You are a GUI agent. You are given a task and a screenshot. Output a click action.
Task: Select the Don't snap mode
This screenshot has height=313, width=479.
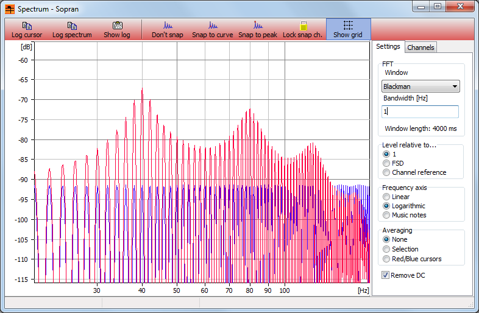pos(168,30)
